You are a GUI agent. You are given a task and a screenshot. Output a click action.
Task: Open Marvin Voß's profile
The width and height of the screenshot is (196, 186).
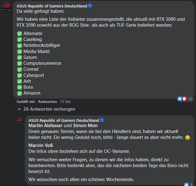pyautogui.click(x=40, y=145)
